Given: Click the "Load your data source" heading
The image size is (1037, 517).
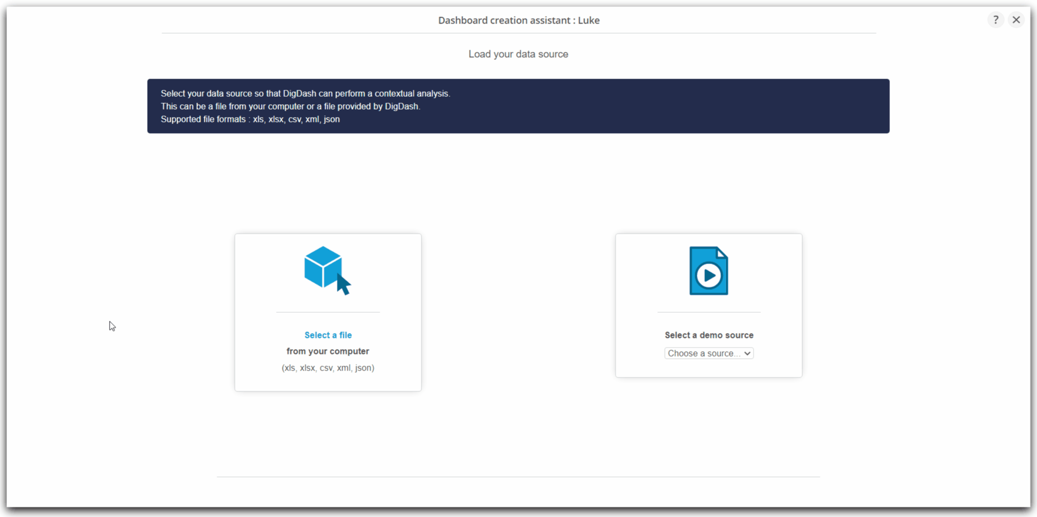Looking at the screenshot, I should (518, 54).
